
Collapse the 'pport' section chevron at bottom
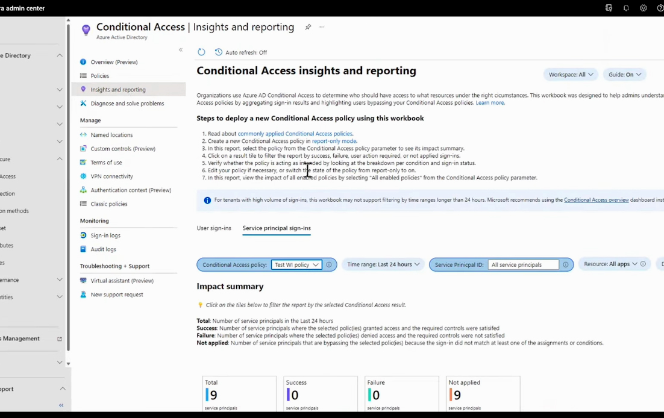pos(62,388)
